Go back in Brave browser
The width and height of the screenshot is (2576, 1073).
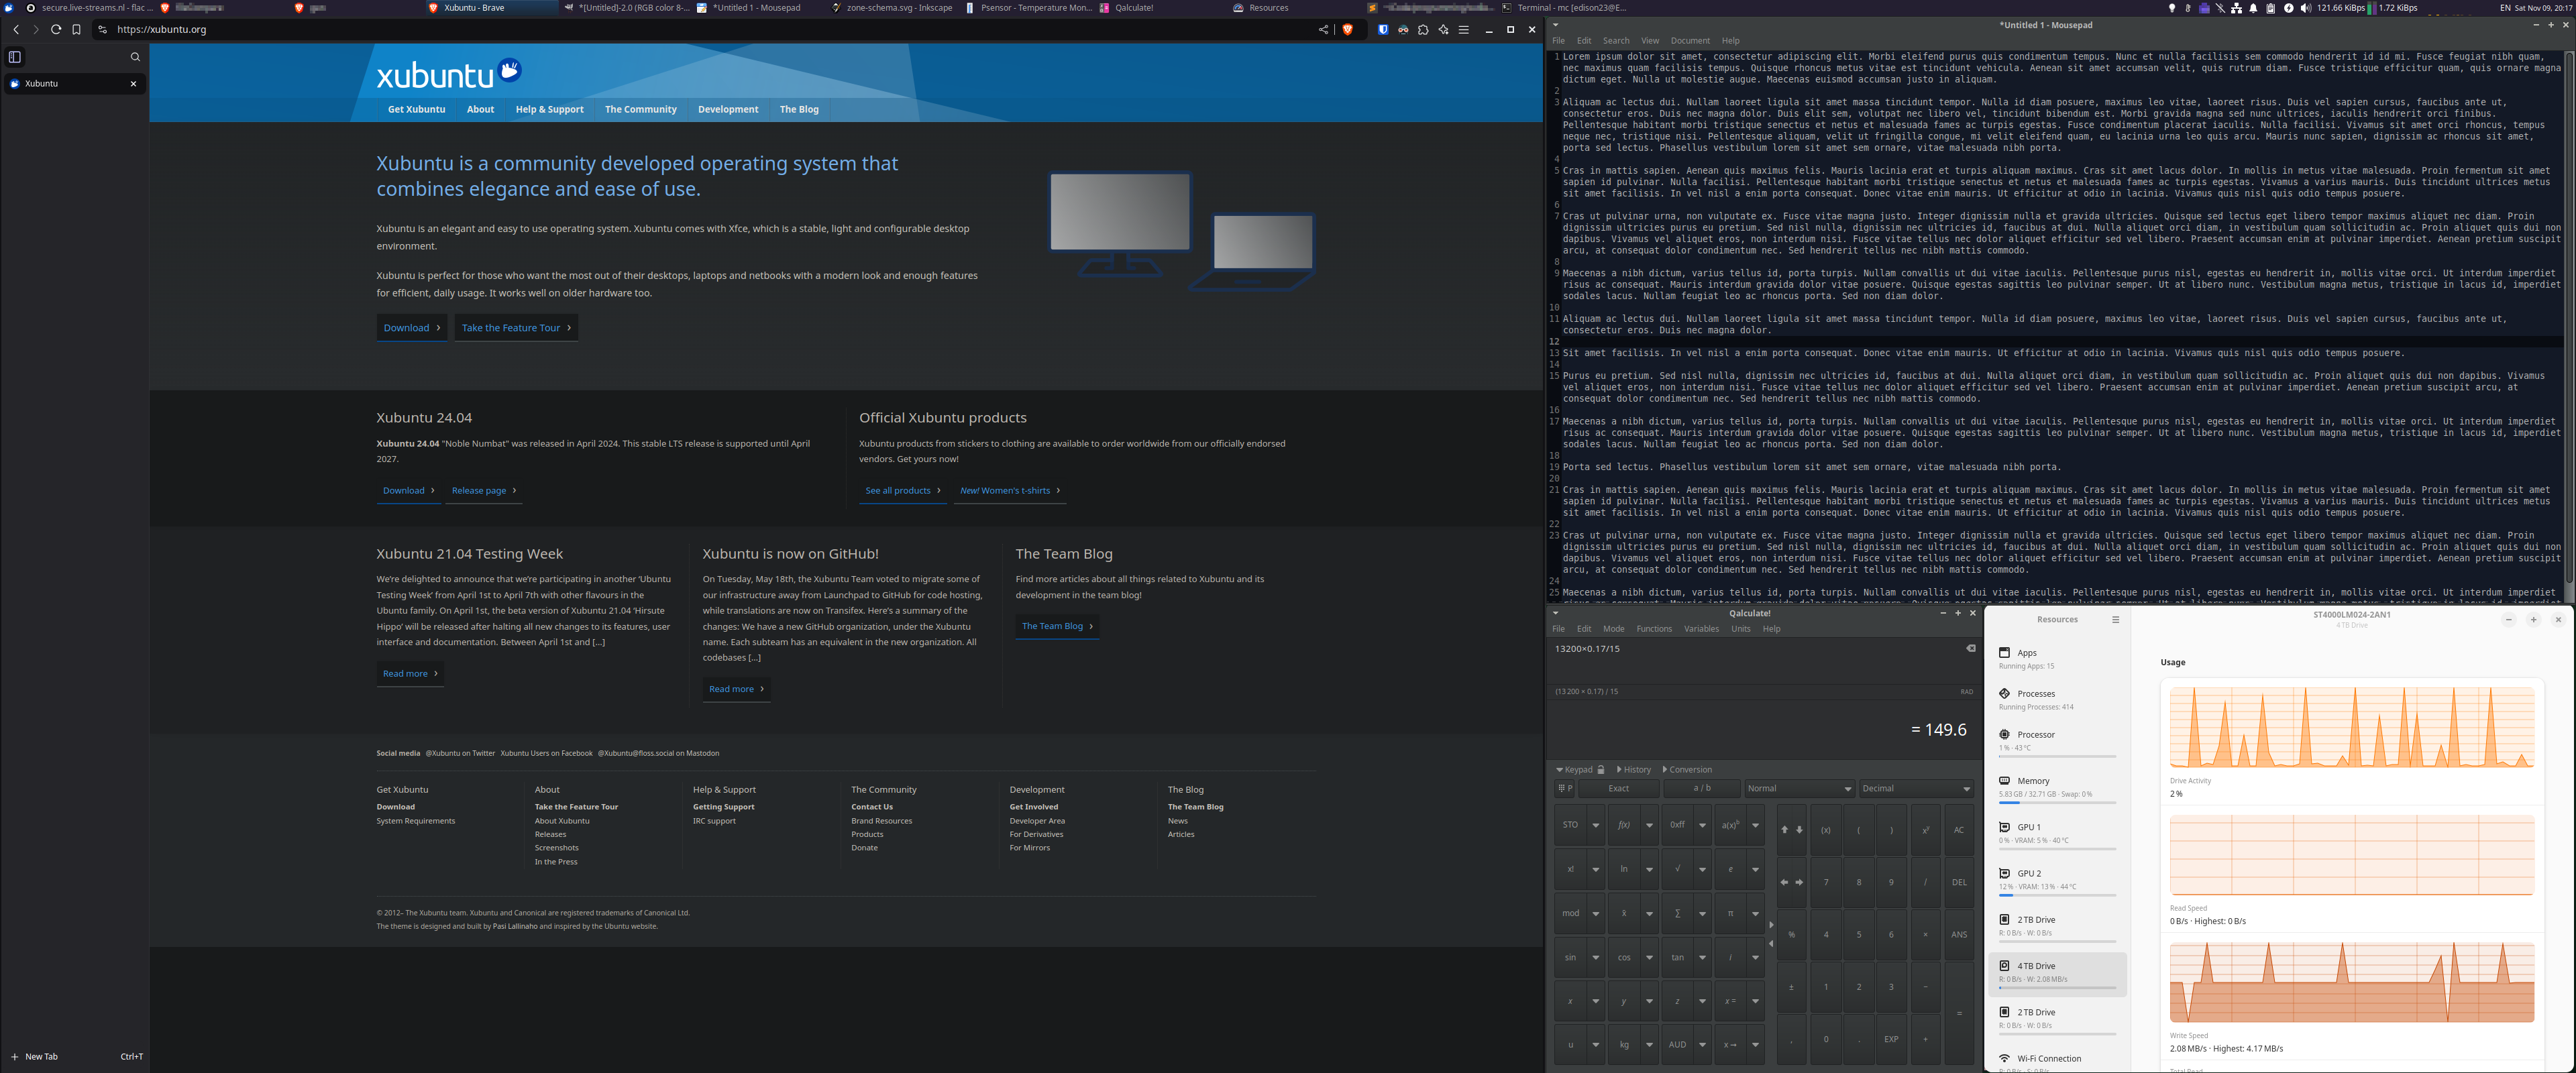tap(16, 30)
